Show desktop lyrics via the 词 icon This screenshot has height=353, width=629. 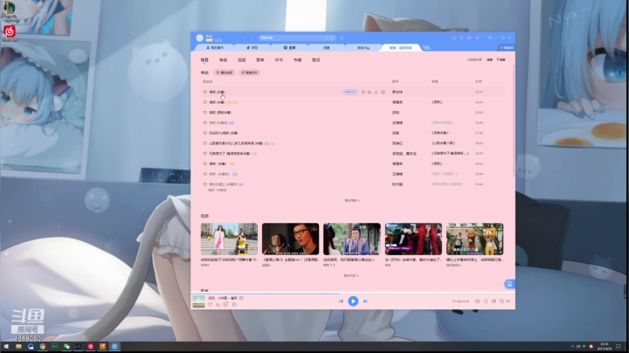pos(494,301)
